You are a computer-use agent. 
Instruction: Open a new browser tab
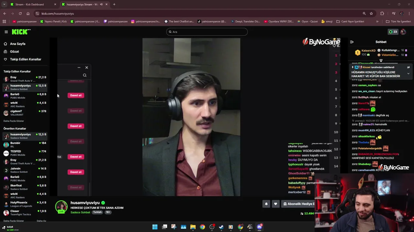point(114,5)
